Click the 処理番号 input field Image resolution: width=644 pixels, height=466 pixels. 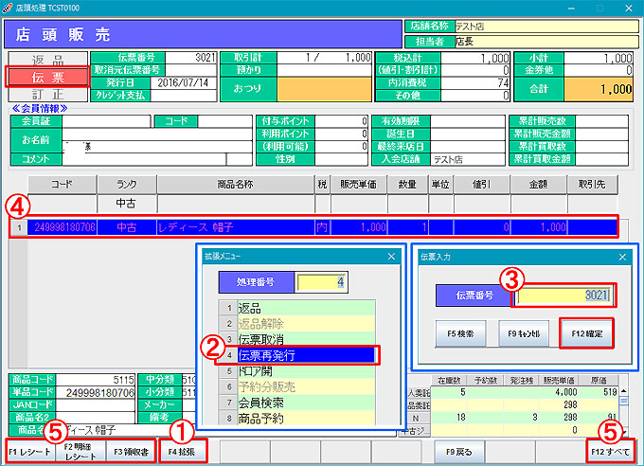coord(321,282)
